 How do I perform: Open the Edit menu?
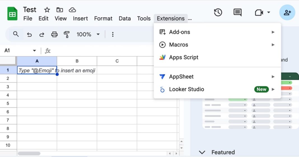point(43,18)
